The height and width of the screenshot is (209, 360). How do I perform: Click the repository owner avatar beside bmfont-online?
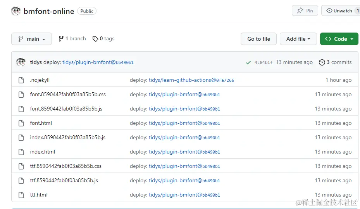16,11
